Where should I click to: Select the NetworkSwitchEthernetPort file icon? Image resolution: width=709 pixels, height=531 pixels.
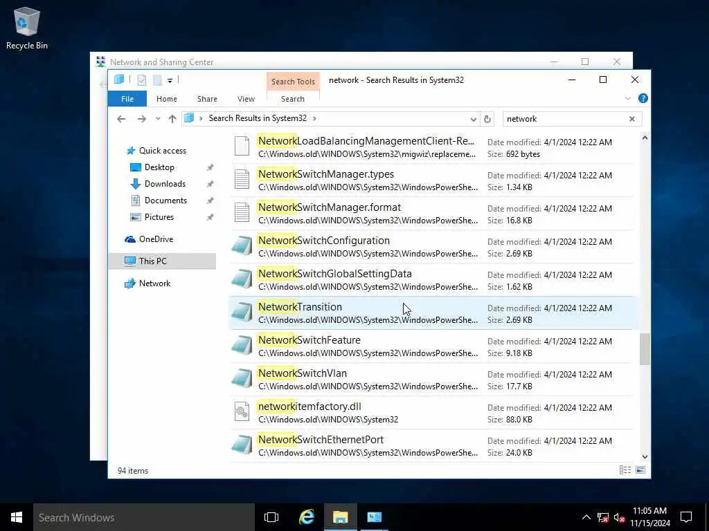tap(242, 445)
